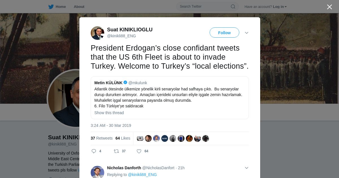Image resolution: width=339 pixels, height=178 pixels.
Task: Click Nicholas Danforth's reply avatar
Action: point(97,172)
